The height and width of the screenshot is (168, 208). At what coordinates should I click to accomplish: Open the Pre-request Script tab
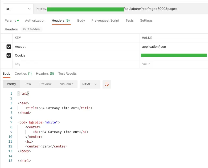(x=105, y=21)
